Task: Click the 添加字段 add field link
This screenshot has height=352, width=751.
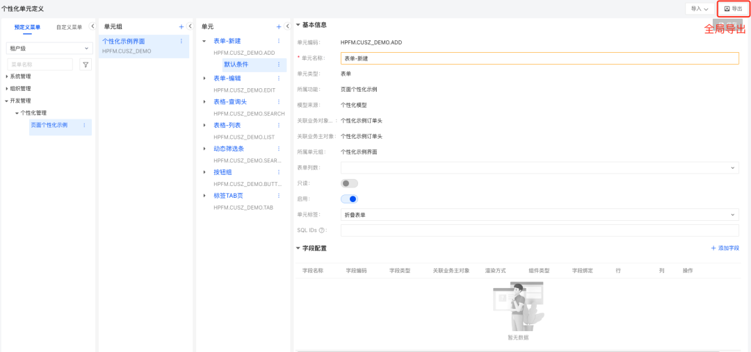Action: 725,248
